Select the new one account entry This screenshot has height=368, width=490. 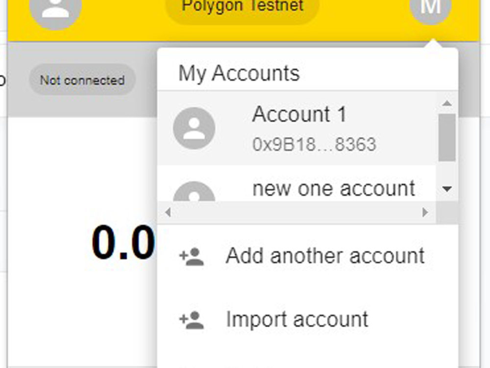coord(296,184)
